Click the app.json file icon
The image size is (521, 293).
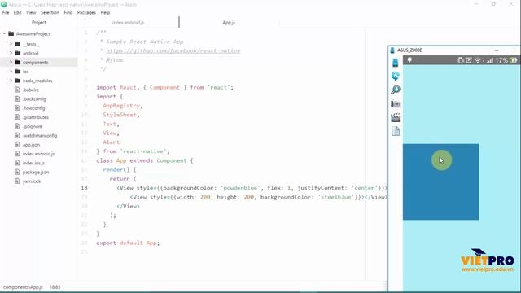[x=17, y=145]
